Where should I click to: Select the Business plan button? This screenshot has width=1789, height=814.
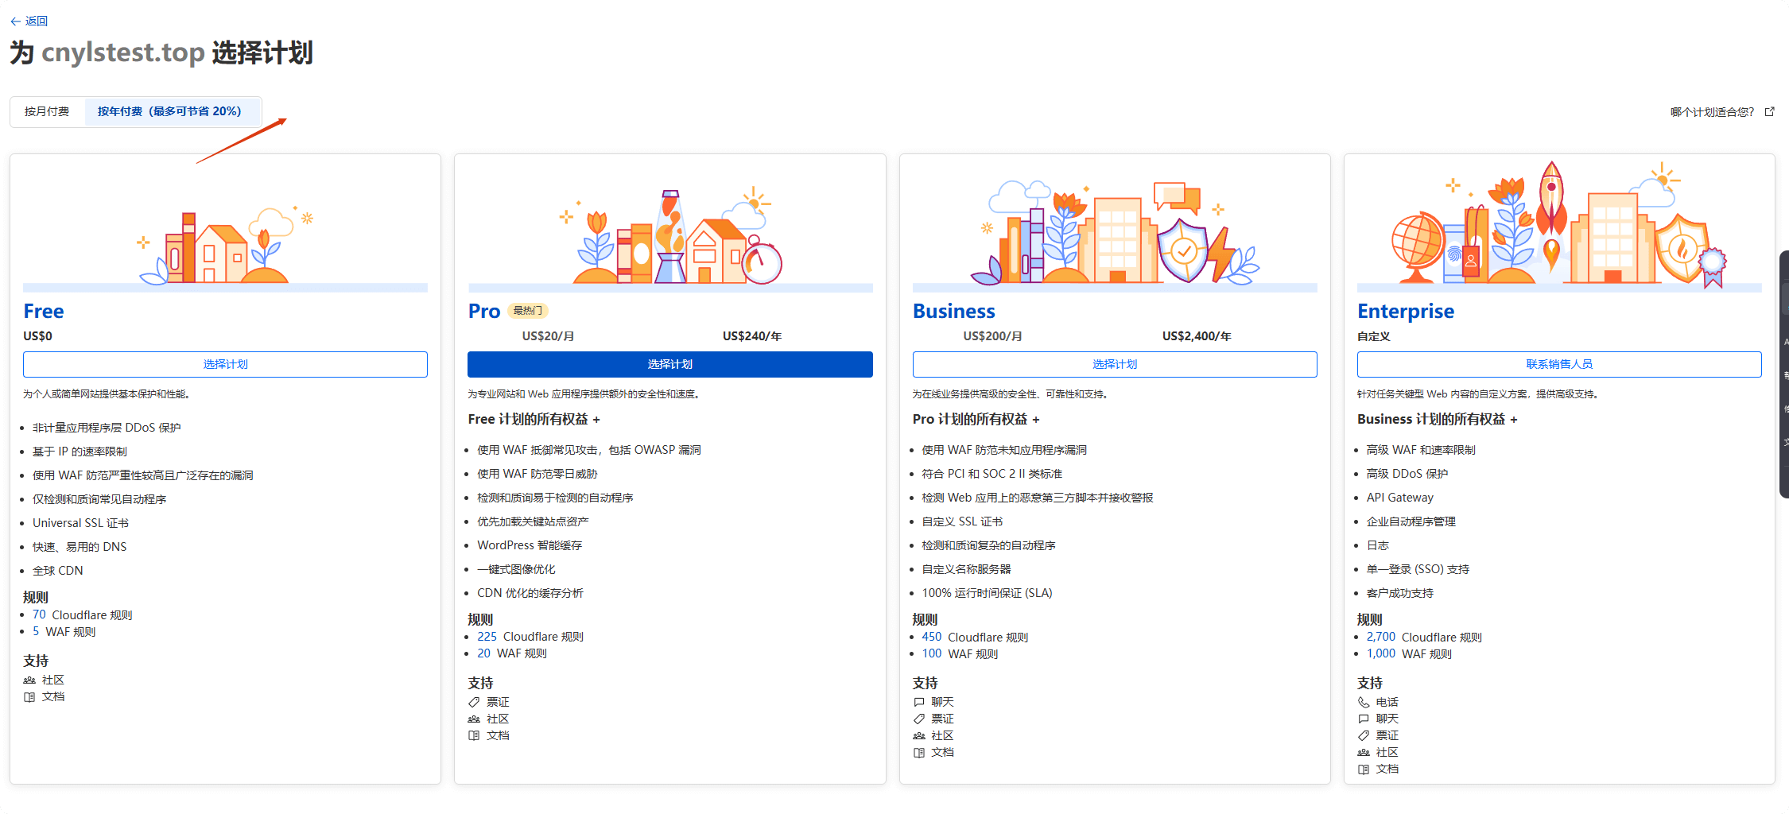pos(1114,364)
